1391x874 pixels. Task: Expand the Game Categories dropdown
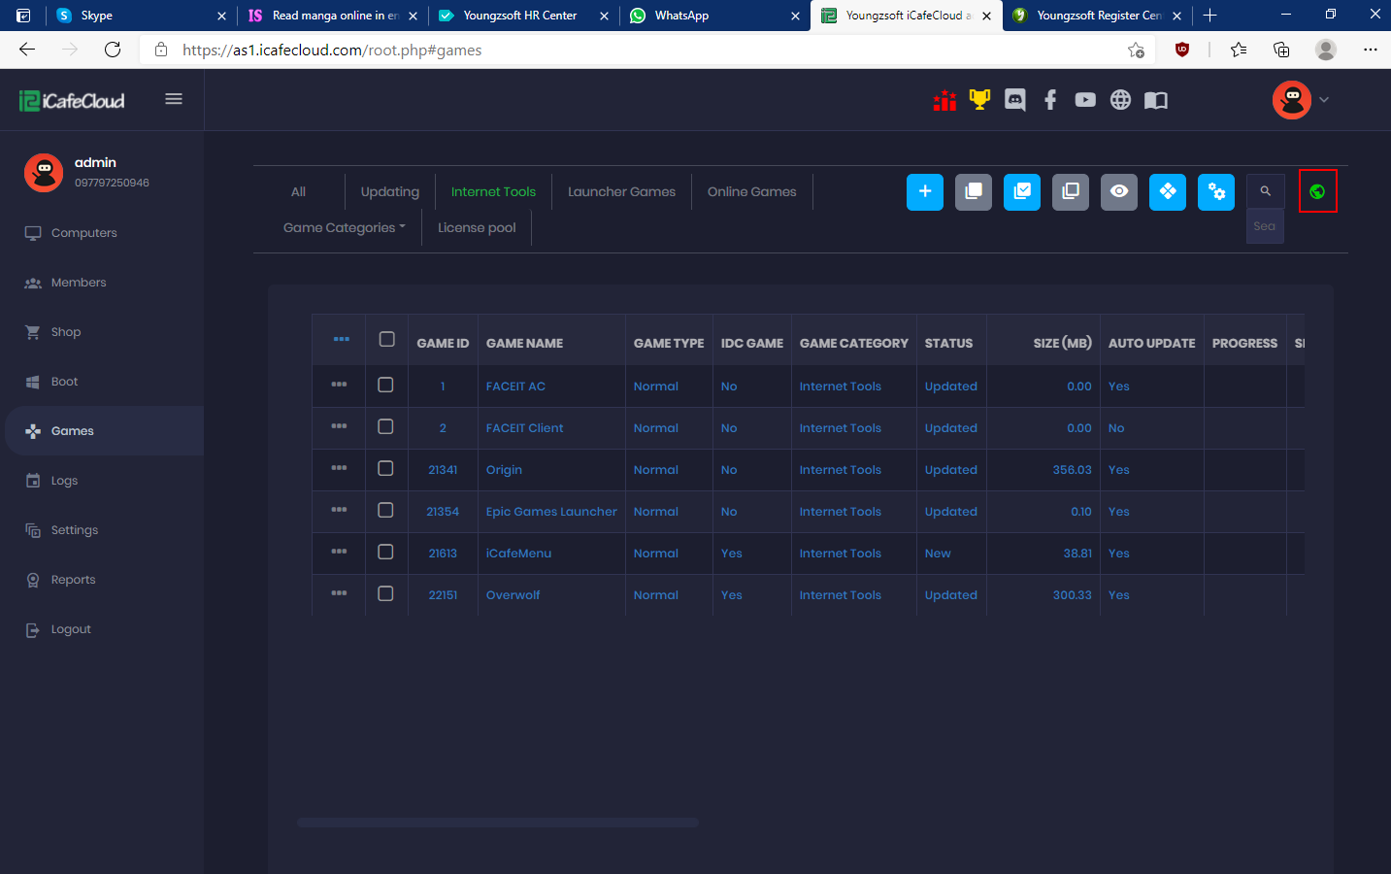[x=344, y=227]
